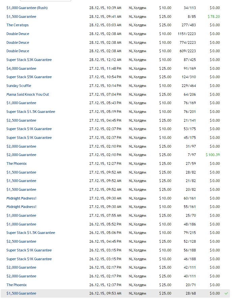Open Mama Said Knock You Out tournament
This screenshot has width=233, height=299.
click(x=28, y=94)
